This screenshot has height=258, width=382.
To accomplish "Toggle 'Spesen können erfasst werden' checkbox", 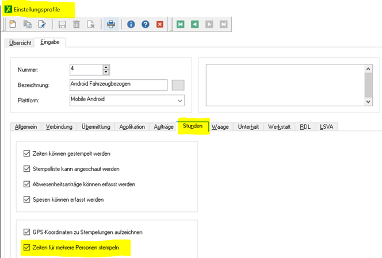I will click(25, 199).
